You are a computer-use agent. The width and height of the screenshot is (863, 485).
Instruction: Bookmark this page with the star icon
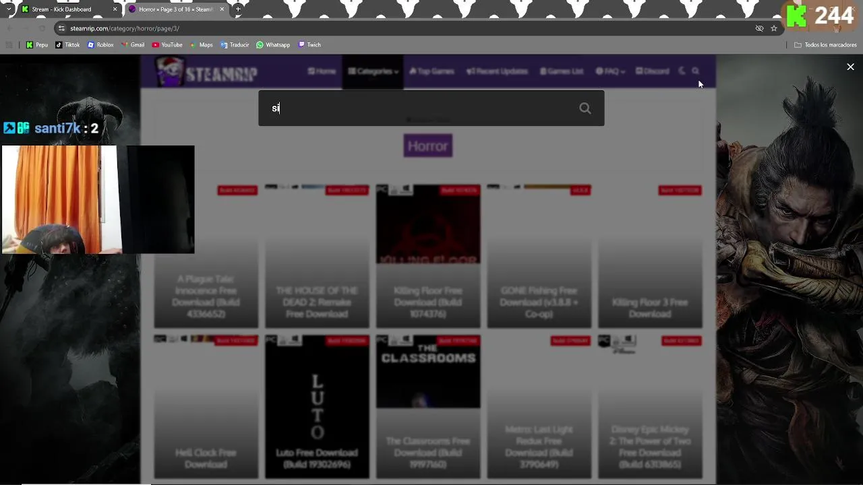pyautogui.click(x=774, y=28)
